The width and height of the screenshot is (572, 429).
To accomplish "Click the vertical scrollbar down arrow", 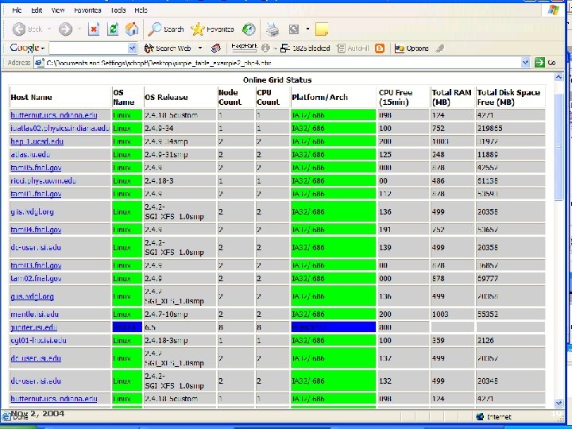I will pyautogui.click(x=558, y=403).
